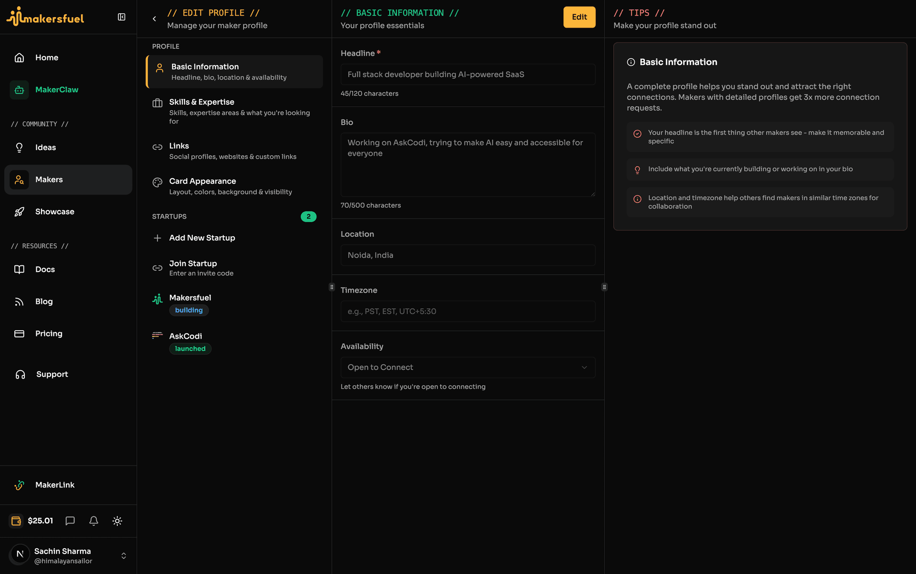Click the Makersfuel startup logo icon
The width and height of the screenshot is (916, 574).
[x=157, y=299]
